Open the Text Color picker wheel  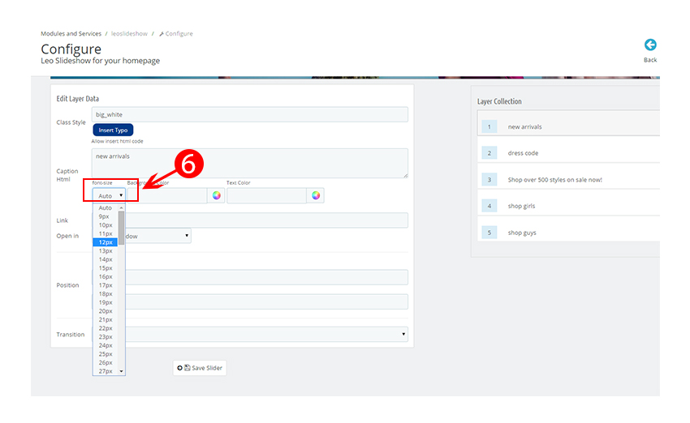tap(316, 195)
